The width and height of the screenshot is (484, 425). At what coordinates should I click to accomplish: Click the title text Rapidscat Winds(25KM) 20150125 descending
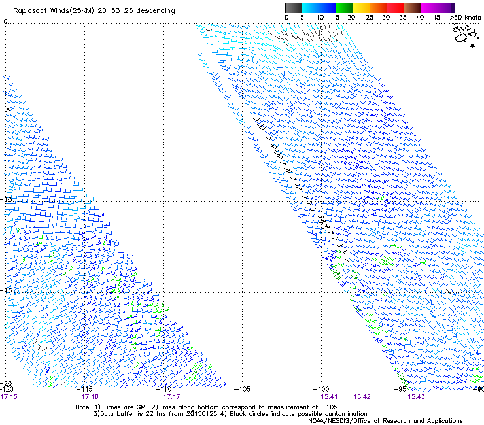tap(94, 11)
